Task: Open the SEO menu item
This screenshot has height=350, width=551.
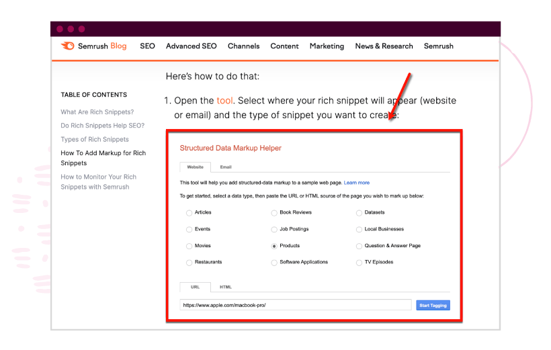Action: tap(147, 46)
